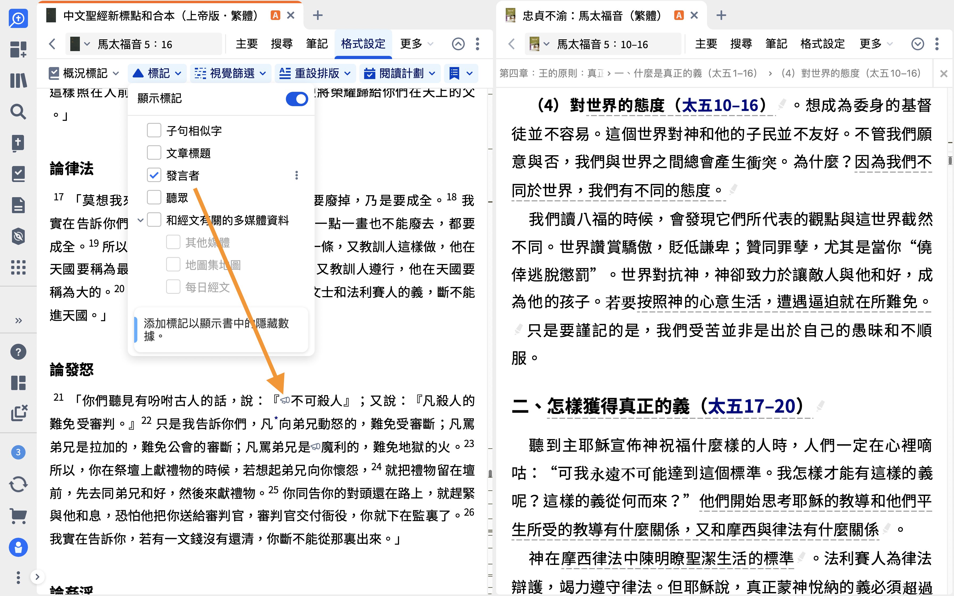This screenshot has width=954, height=596.
Task: Open right panel vertical dots menu
Action: (x=937, y=44)
